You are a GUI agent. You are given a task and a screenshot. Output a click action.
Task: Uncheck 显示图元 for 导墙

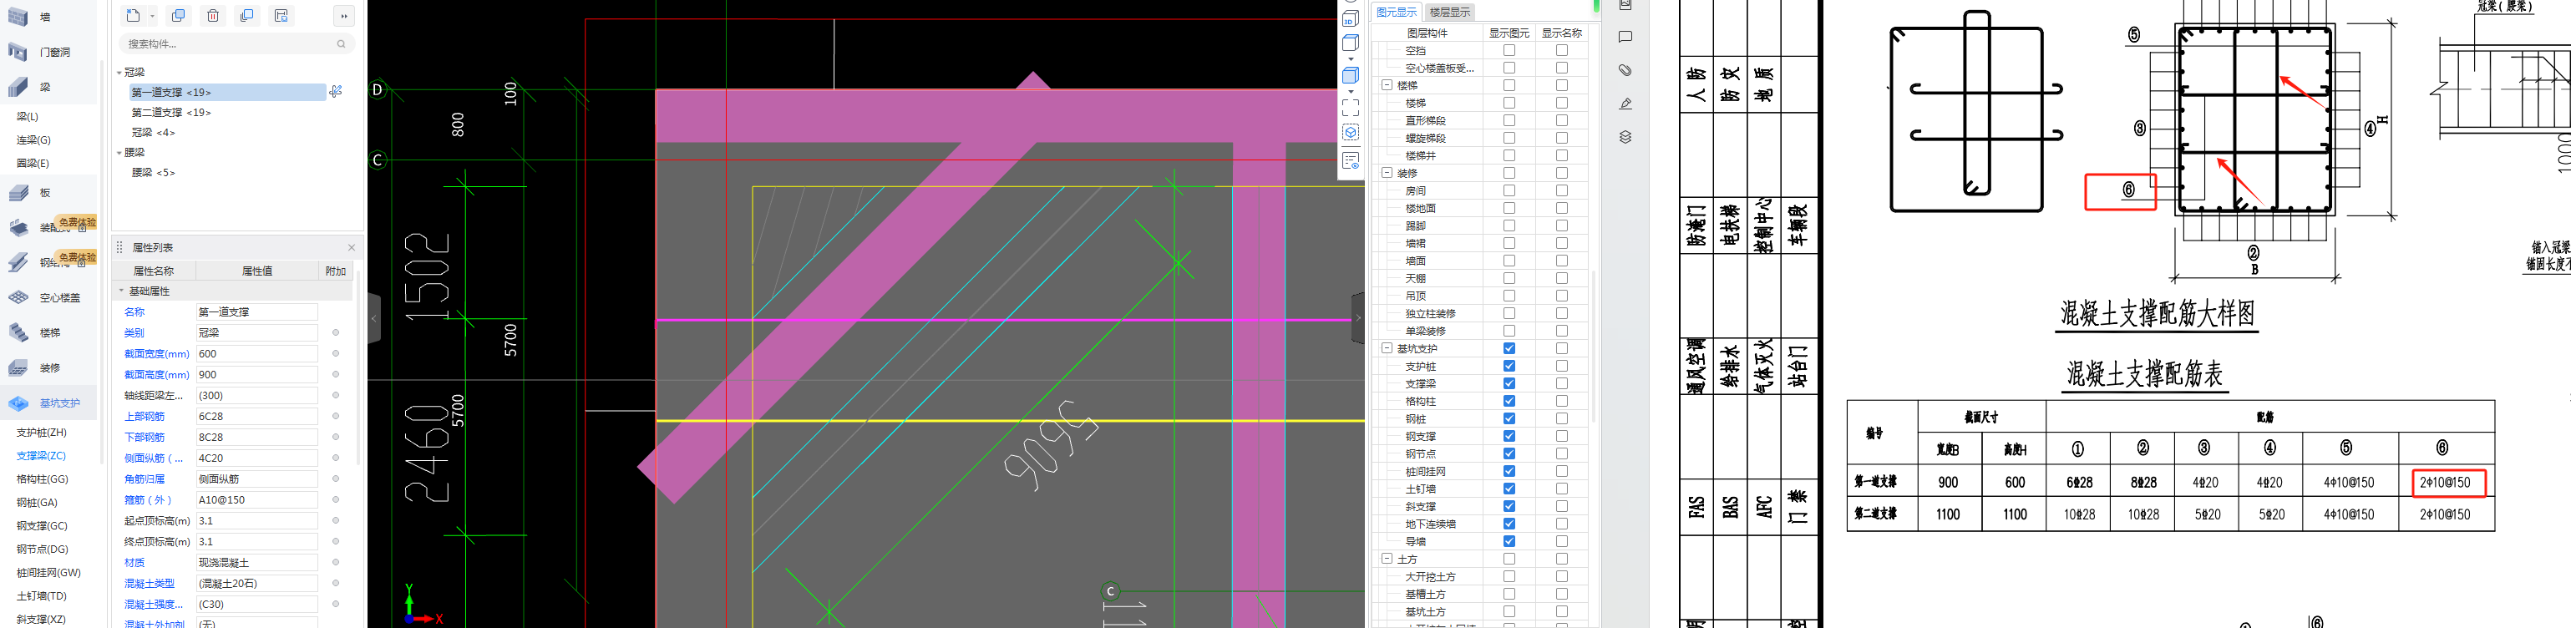click(x=1509, y=541)
